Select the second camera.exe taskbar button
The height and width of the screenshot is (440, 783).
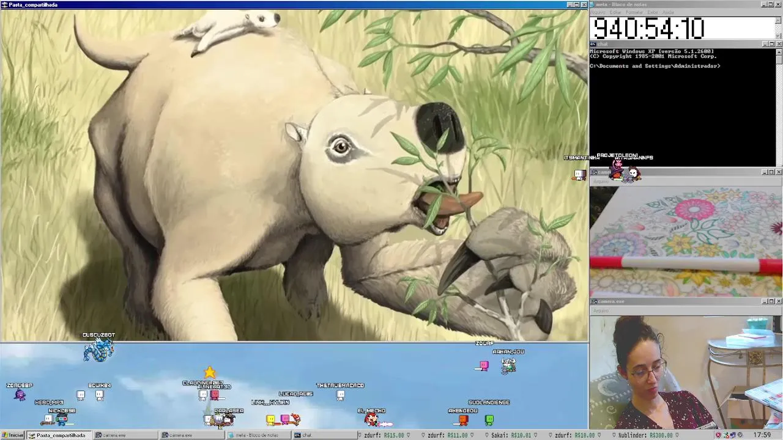(191, 435)
